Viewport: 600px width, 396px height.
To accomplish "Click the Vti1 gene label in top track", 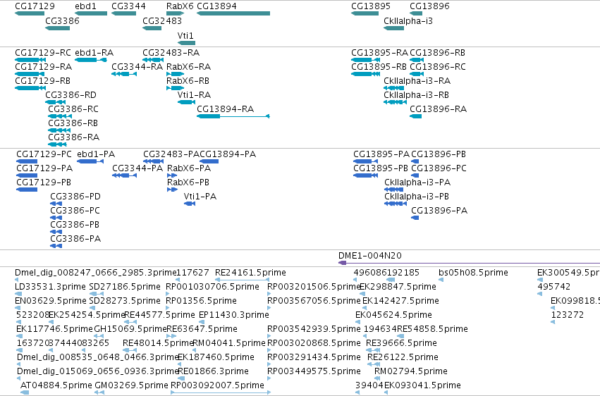I will 185,35.
